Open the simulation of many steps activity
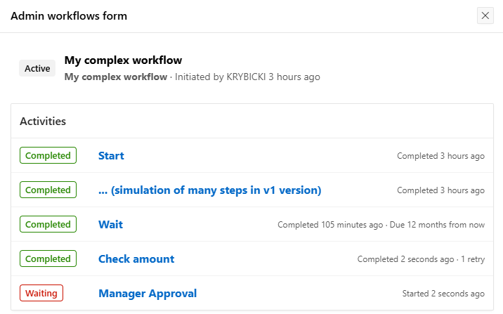 pos(209,190)
